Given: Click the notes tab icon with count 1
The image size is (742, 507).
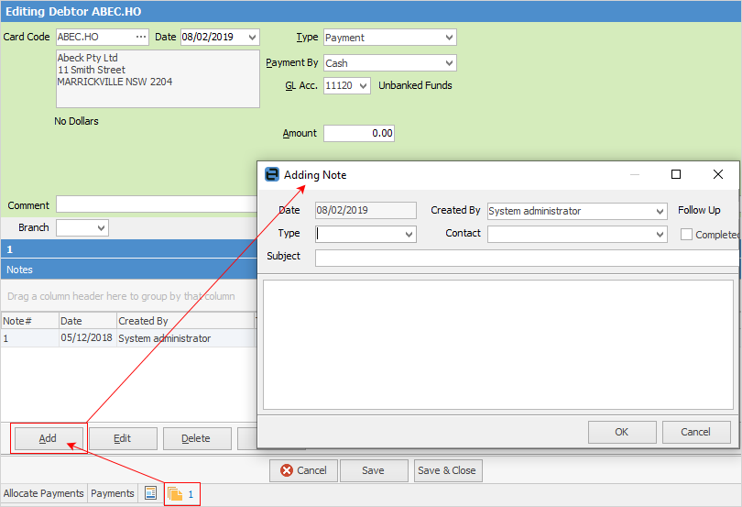Looking at the screenshot, I should point(181,494).
